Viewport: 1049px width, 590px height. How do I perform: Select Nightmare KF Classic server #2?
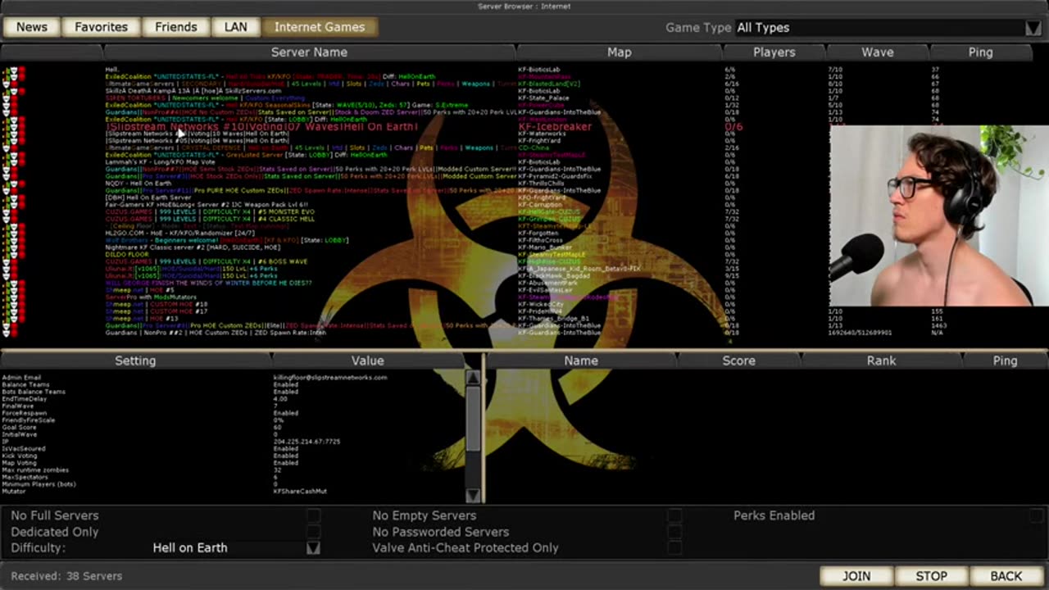click(x=193, y=247)
